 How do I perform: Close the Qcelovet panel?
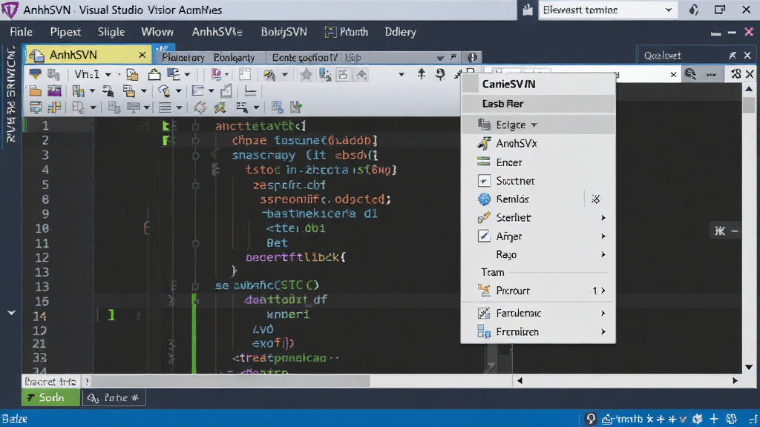coord(748,55)
